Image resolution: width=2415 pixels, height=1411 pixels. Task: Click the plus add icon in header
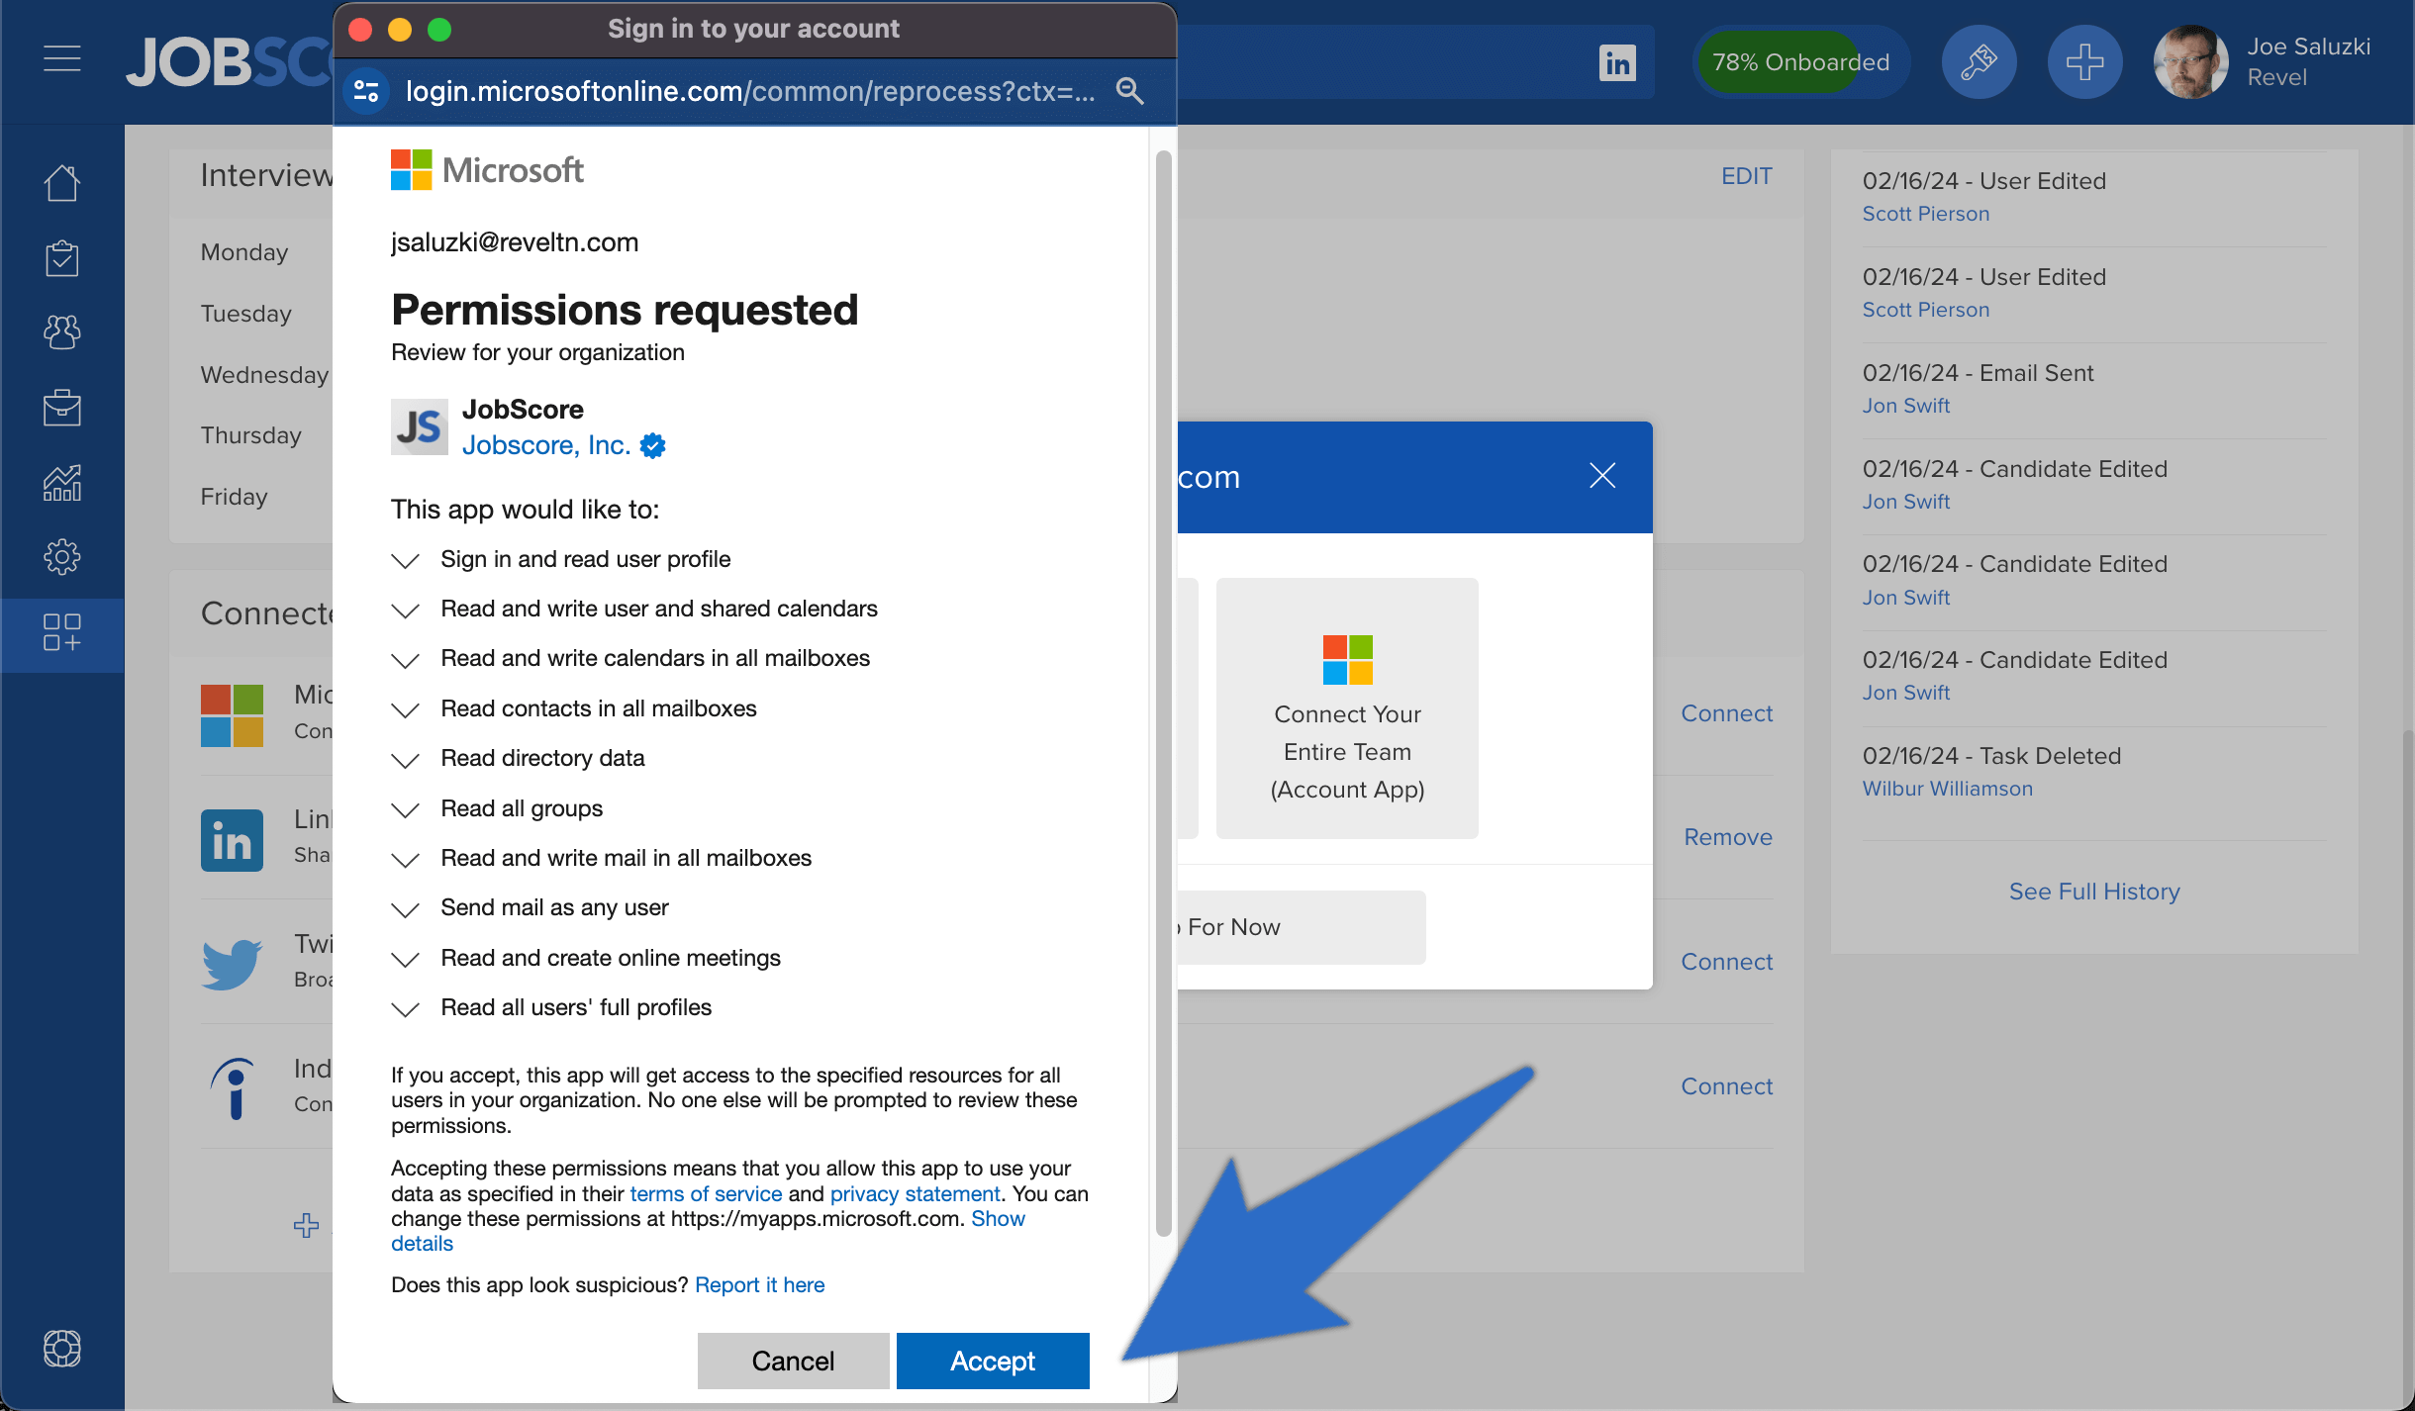point(2084,62)
